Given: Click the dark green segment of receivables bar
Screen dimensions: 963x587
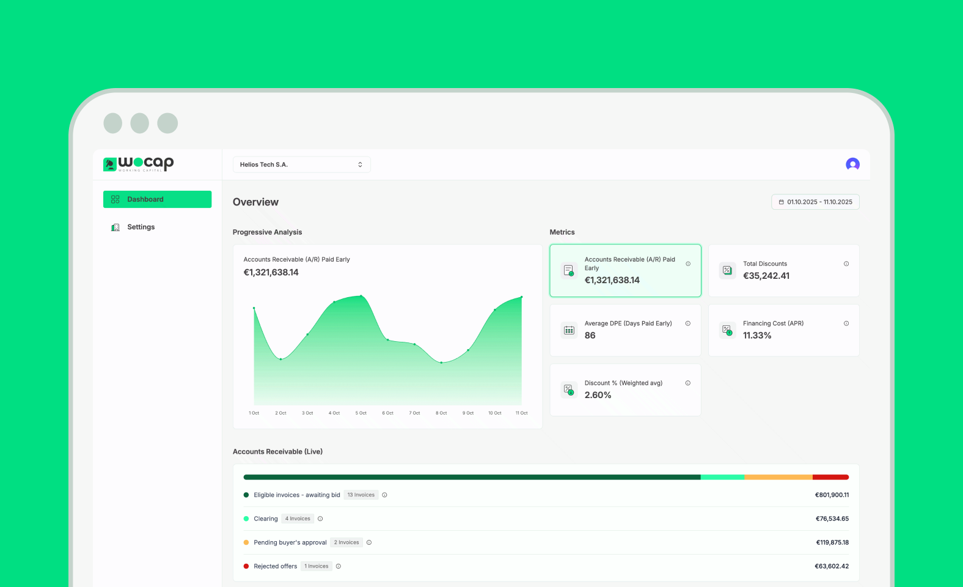Looking at the screenshot, I should coord(472,477).
